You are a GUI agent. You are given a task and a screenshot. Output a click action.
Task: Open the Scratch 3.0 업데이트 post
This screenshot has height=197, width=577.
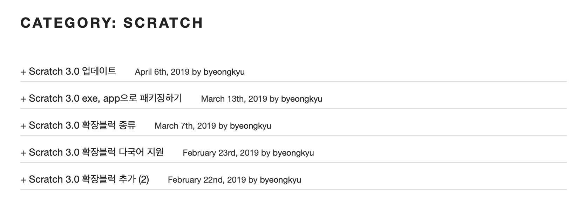72,72
